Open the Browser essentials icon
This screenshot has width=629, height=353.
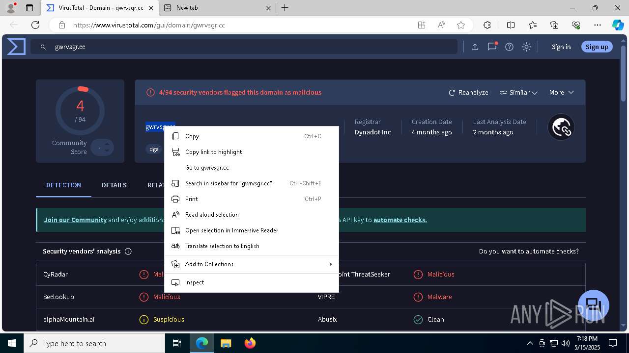(x=576, y=25)
